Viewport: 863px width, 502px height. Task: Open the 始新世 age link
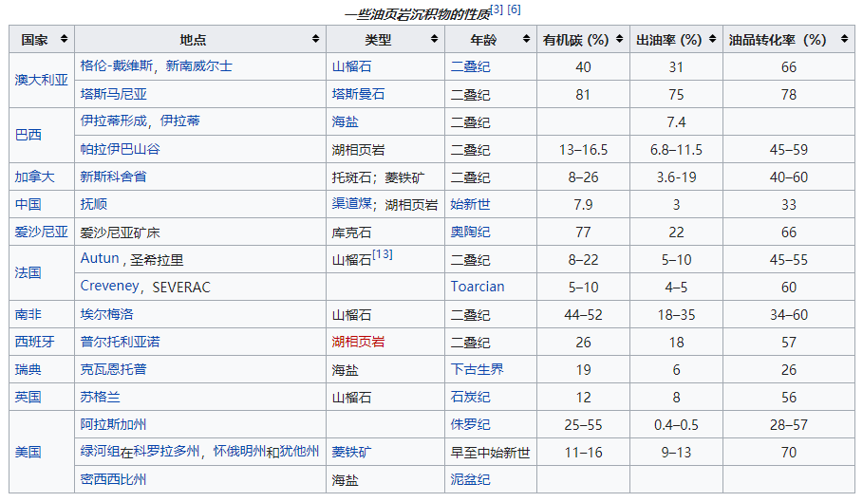(x=471, y=204)
